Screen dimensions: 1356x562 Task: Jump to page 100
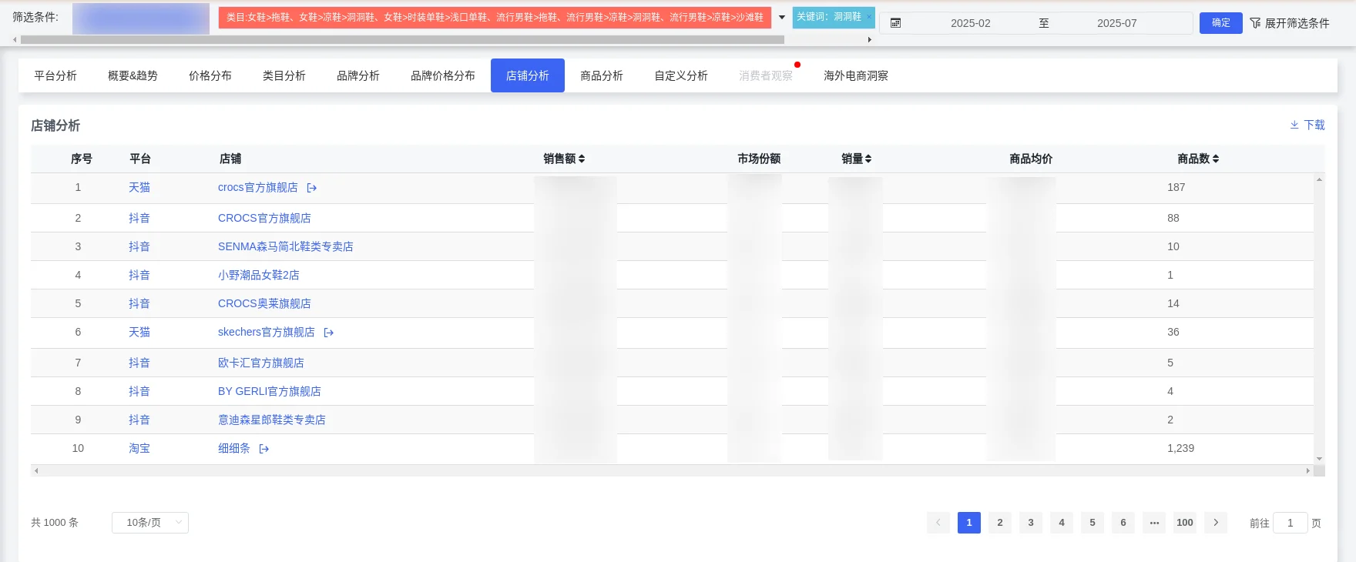pyautogui.click(x=1185, y=523)
